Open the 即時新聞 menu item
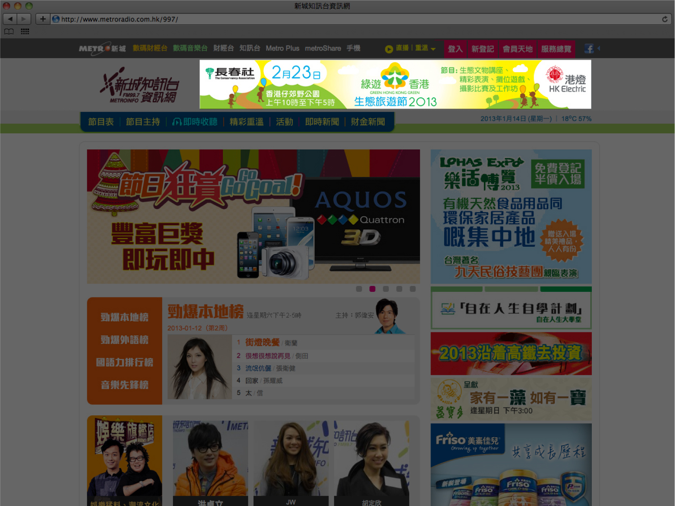The width and height of the screenshot is (675, 506). pyautogui.click(x=322, y=122)
